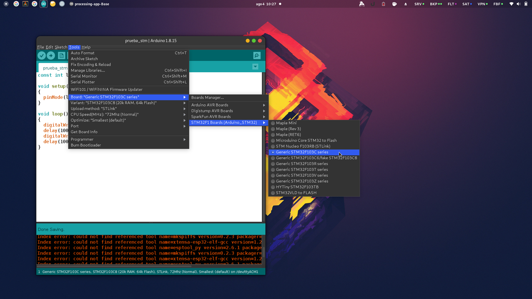This screenshot has height=299, width=532.
Task: Click the gray face app icon in top panel
Action: tap(62, 4)
